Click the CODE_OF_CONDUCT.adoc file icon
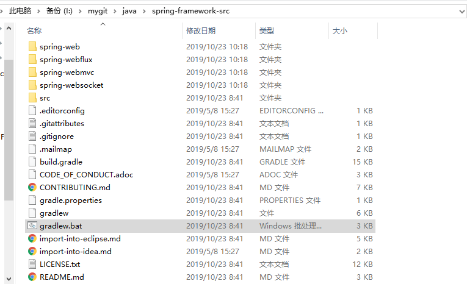Viewport: 467px width, 284px height. (x=32, y=174)
